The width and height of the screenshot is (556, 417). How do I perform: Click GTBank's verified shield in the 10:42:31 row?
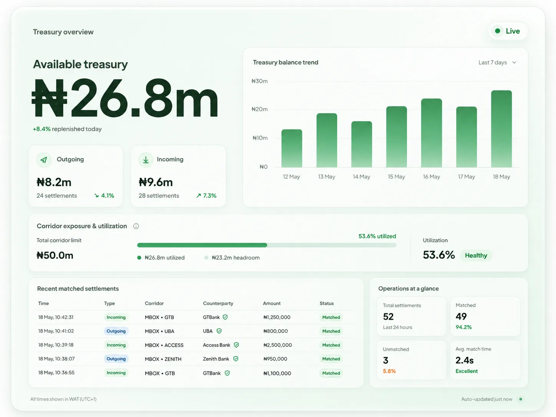pyautogui.click(x=225, y=317)
